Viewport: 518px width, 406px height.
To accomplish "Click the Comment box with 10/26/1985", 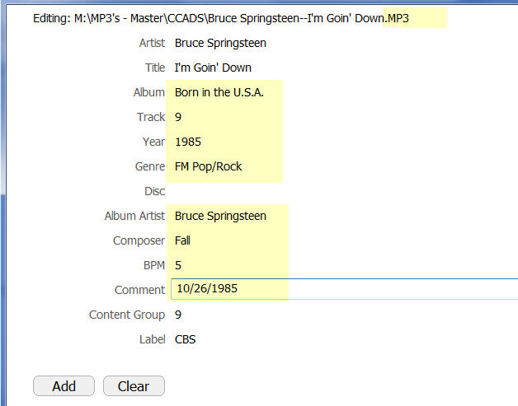I will (330, 290).
